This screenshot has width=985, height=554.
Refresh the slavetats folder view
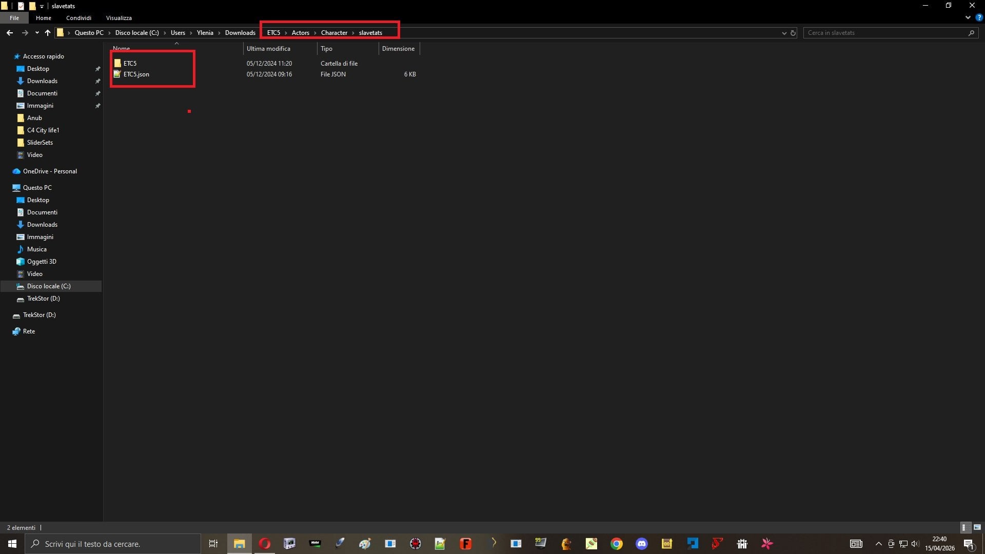click(793, 33)
